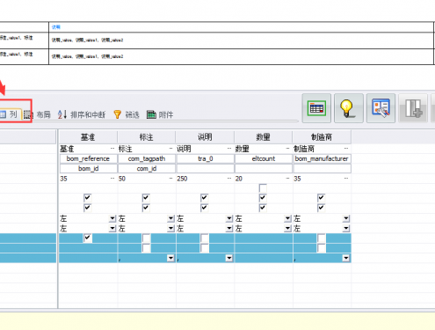Viewport: 435px width, 330px height.
Task: Click the '--' button beside the 250 value
Action: pos(229,179)
